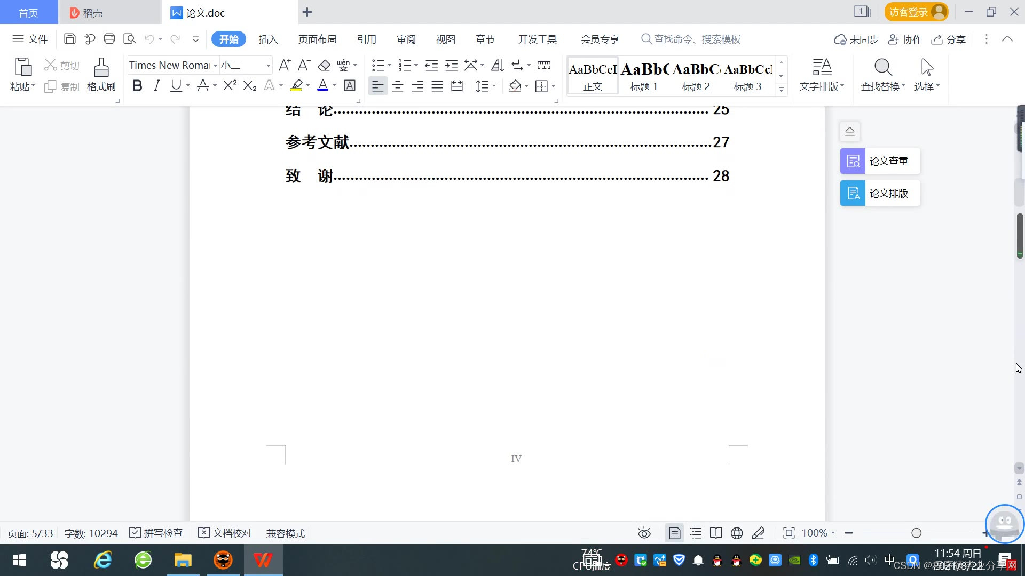The height and width of the screenshot is (576, 1025).
Task: Click 拼写检查 in the status bar
Action: [x=156, y=533]
